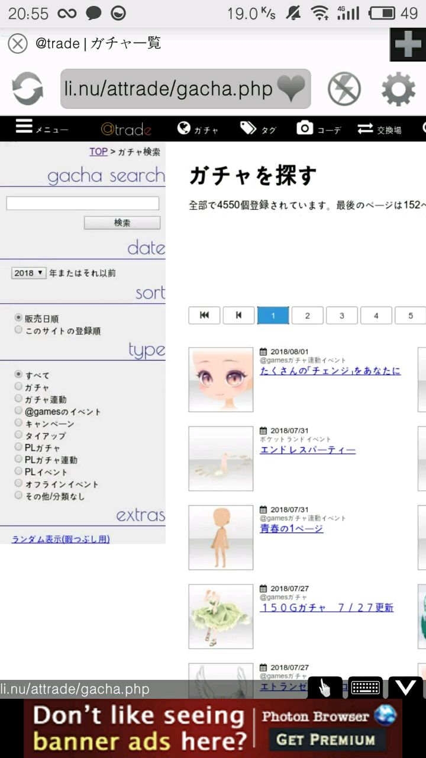Select ガチャ連動 type radio button
426x758 pixels.
(x=18, y=399)
